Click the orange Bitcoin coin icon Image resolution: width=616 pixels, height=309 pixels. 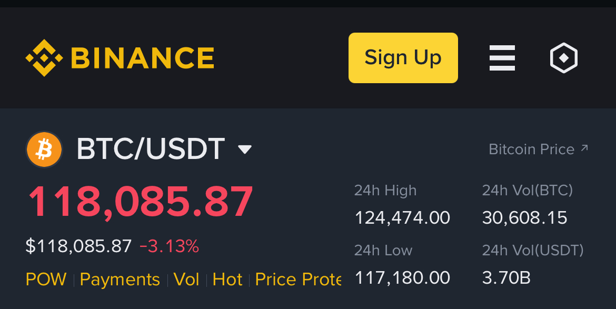tap(44, 149)
